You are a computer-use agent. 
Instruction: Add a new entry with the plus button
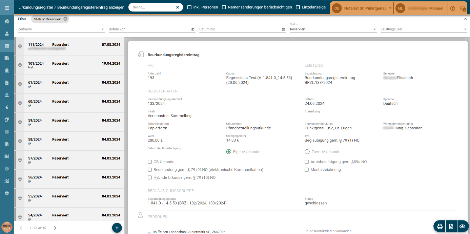117,228
